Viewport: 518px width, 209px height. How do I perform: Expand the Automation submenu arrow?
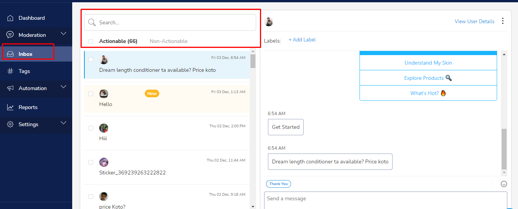point(63,87)
